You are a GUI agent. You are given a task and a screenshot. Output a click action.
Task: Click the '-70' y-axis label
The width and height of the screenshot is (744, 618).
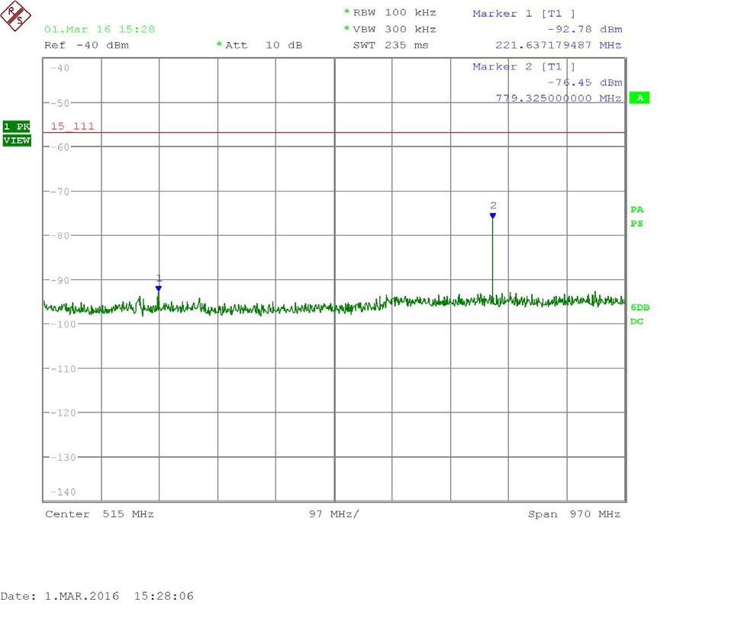click(60, 192)
